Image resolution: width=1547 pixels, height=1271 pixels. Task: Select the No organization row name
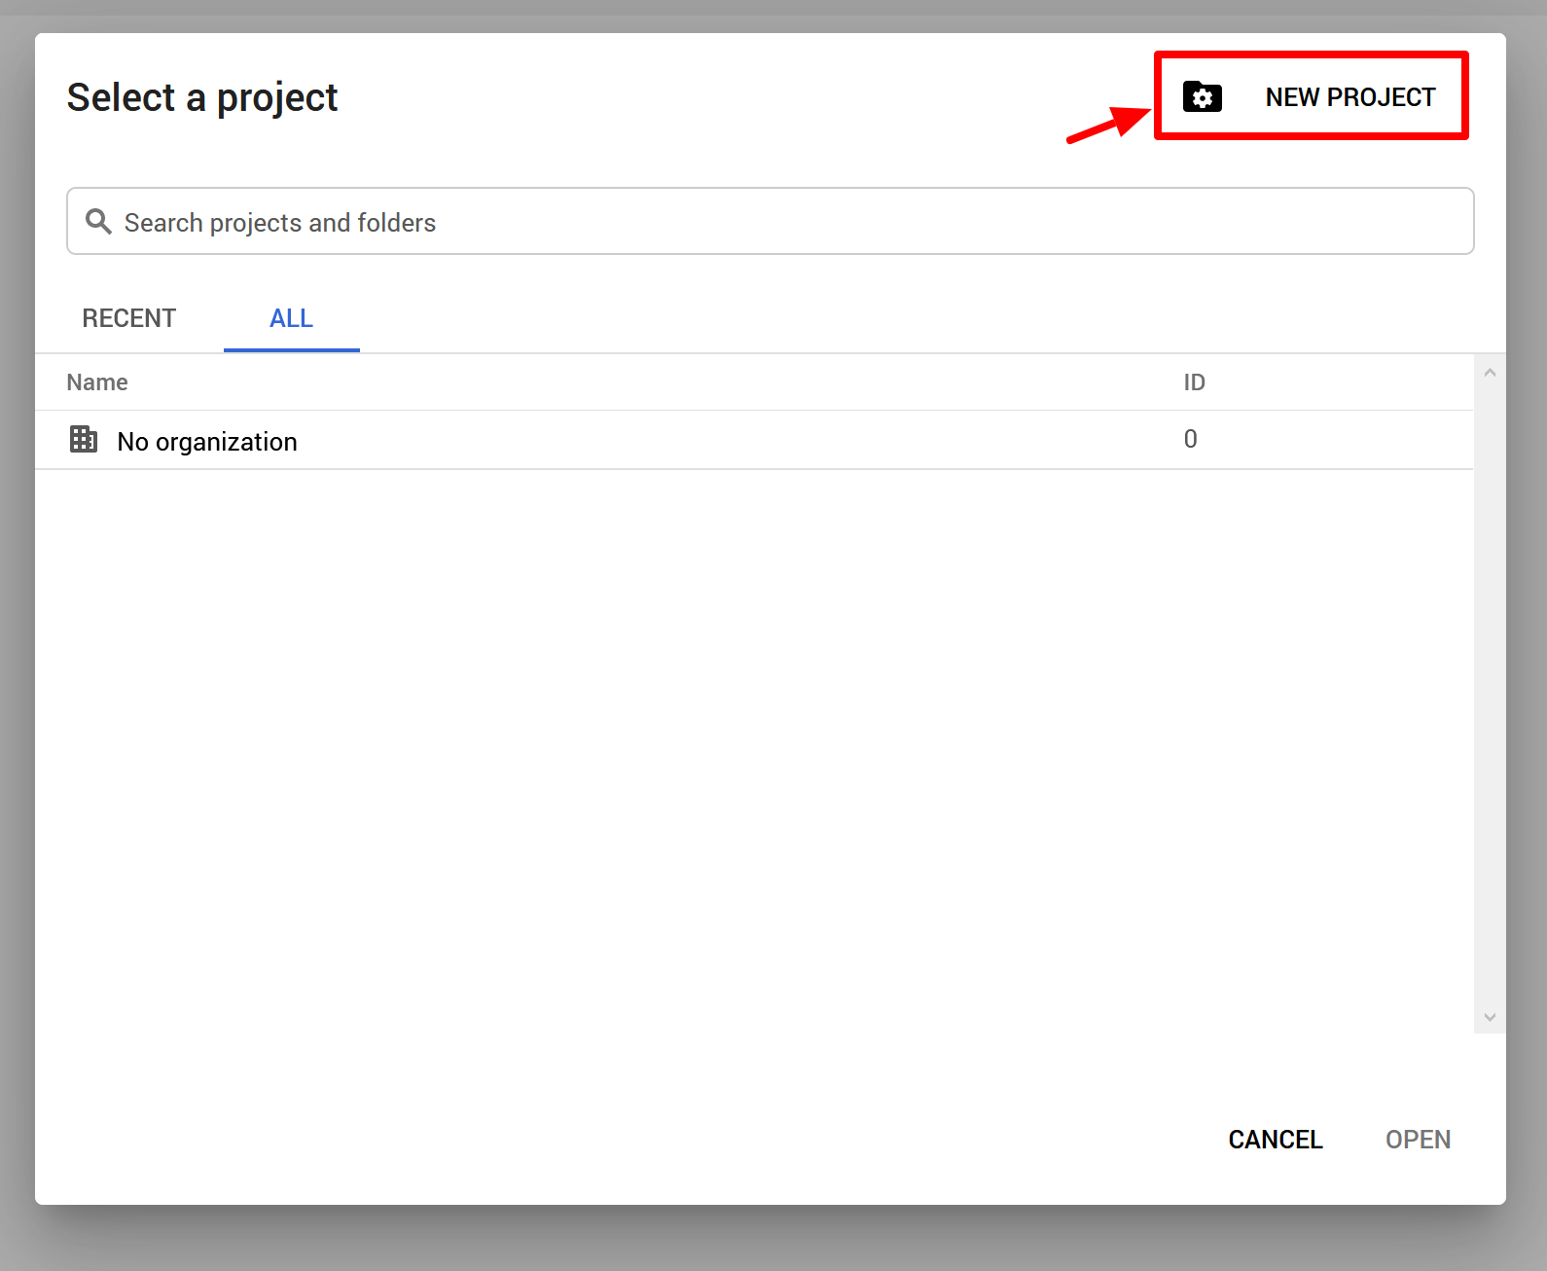pyautogui.click(x=207, y=442)
